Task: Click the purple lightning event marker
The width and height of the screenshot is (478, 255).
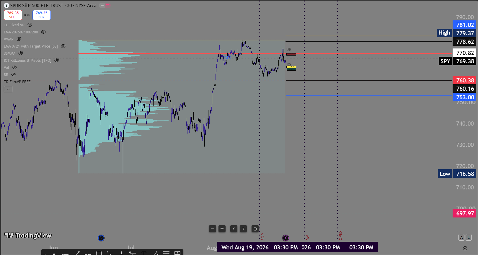Action: click(x=286, y=238)
